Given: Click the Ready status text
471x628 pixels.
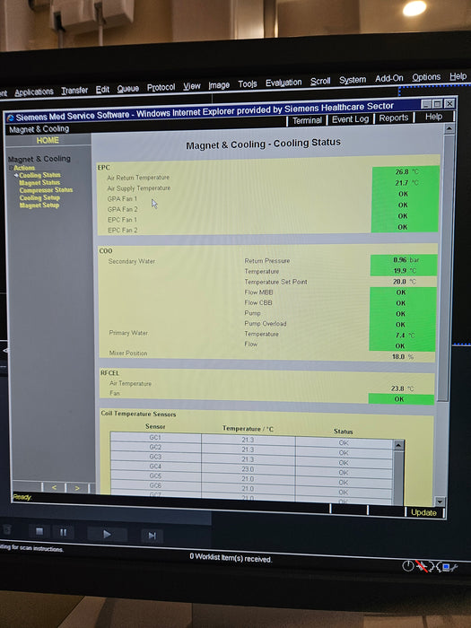Looking at the screenshot, I should point(22,497).
